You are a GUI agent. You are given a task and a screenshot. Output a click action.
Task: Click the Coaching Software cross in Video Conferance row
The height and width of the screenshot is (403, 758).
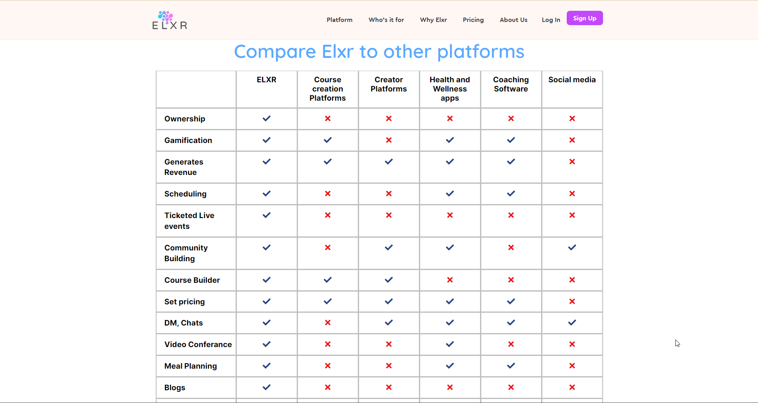[511, 344]
